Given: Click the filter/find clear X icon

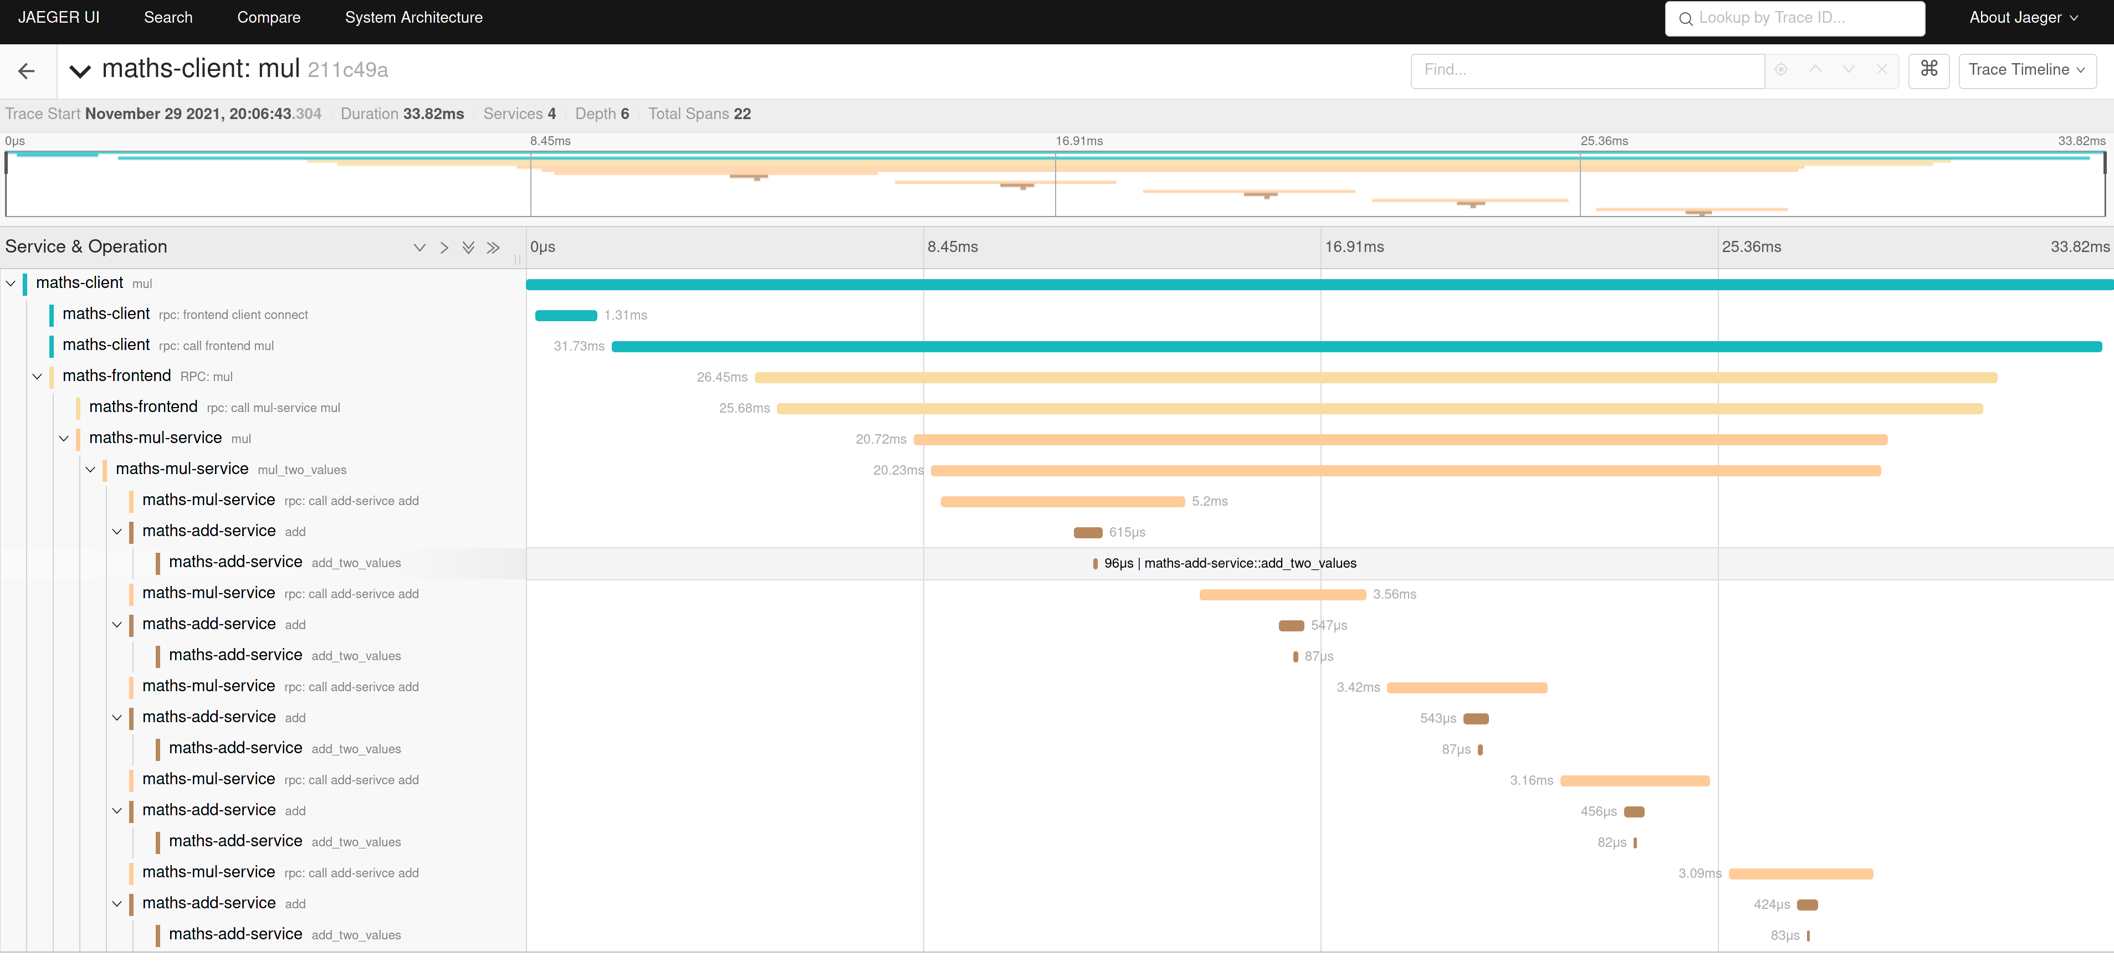Looking at the screenshot, I should (x=1881, y=70).
